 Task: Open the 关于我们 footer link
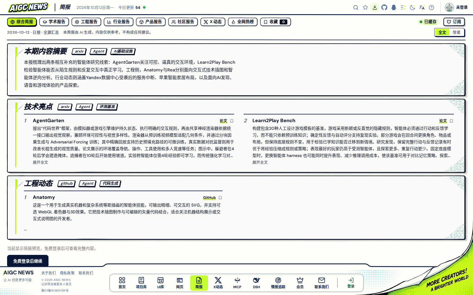(48, 273)
